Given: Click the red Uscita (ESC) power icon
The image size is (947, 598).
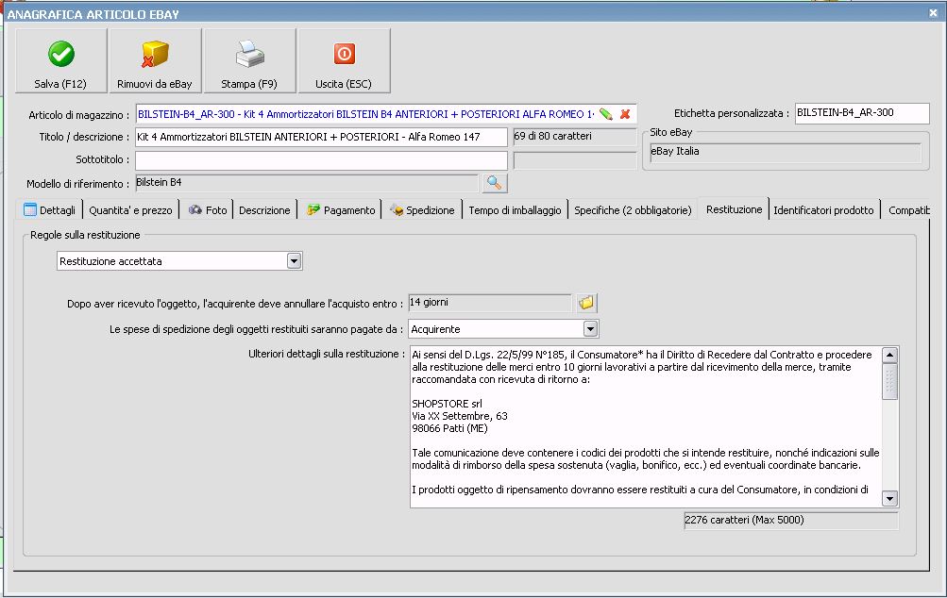Looking at the screenshot, I should (x=345, y=54).
